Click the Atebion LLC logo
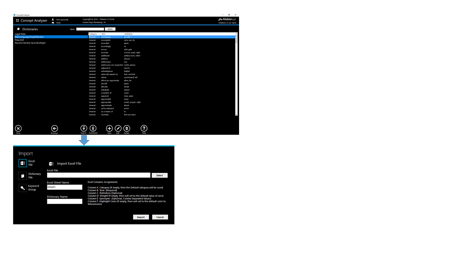The height and width of the screenshot is (254, 452). (x=227, y=19)
